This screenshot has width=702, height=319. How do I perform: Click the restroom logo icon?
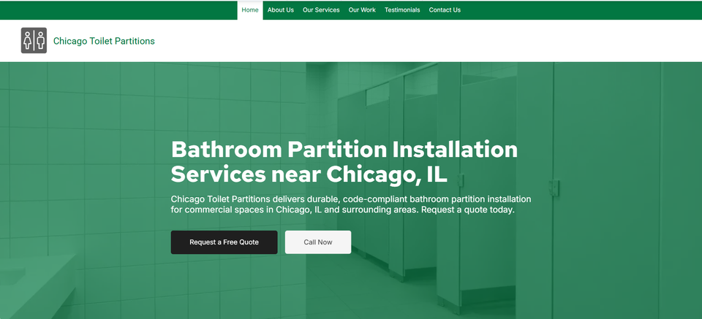[34, 41]
